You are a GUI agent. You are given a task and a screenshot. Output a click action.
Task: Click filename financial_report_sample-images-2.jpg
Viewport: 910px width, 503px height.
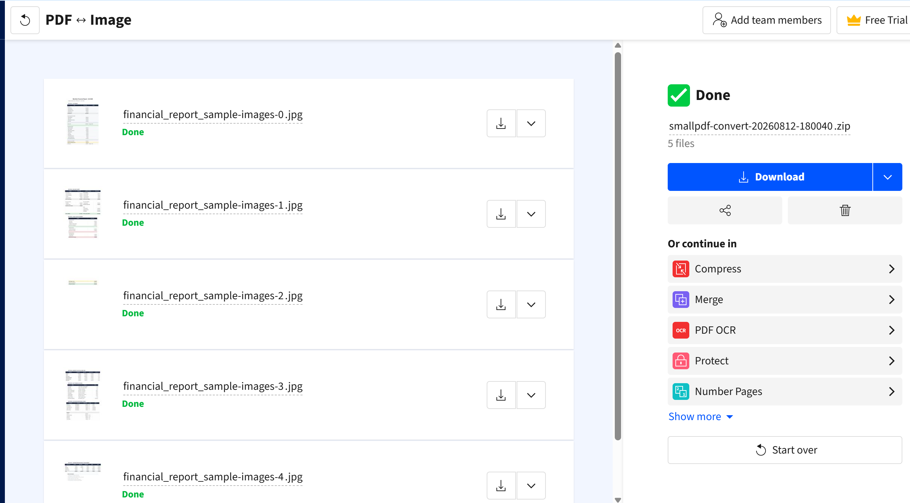(x=213, y=295)
